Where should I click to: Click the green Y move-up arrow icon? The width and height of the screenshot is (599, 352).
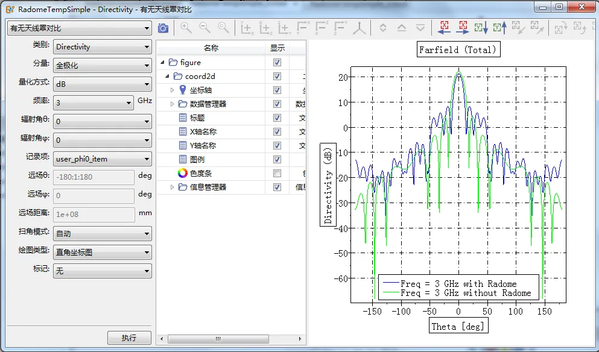pyautogui.click(x=500, y=28)
